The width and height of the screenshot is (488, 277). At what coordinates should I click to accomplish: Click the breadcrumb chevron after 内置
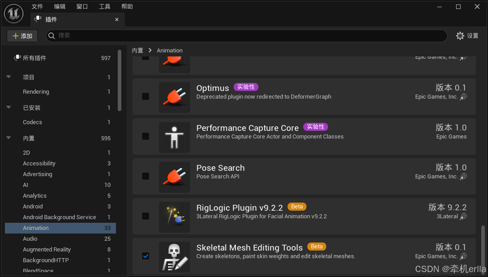click(x=150, y=50)
